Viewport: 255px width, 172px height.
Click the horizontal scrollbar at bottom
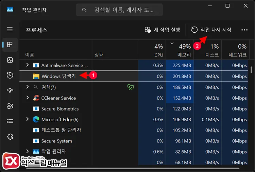133,168
